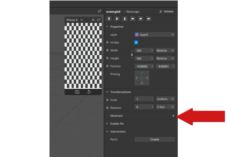Collapse the Interactions section
This screenshot has width=227, height=157.
[107, 131]
